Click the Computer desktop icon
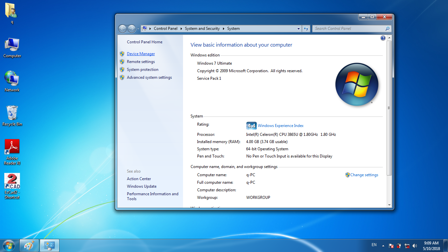The width and height of the screenshot is (448, 252). pyautogui.click(x=12, y=48)
